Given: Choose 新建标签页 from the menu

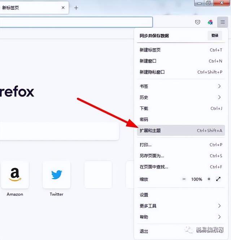Looking at the screenshot, I should (181, 50).
